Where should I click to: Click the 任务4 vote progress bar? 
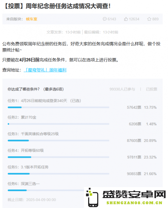pos(58,157)
